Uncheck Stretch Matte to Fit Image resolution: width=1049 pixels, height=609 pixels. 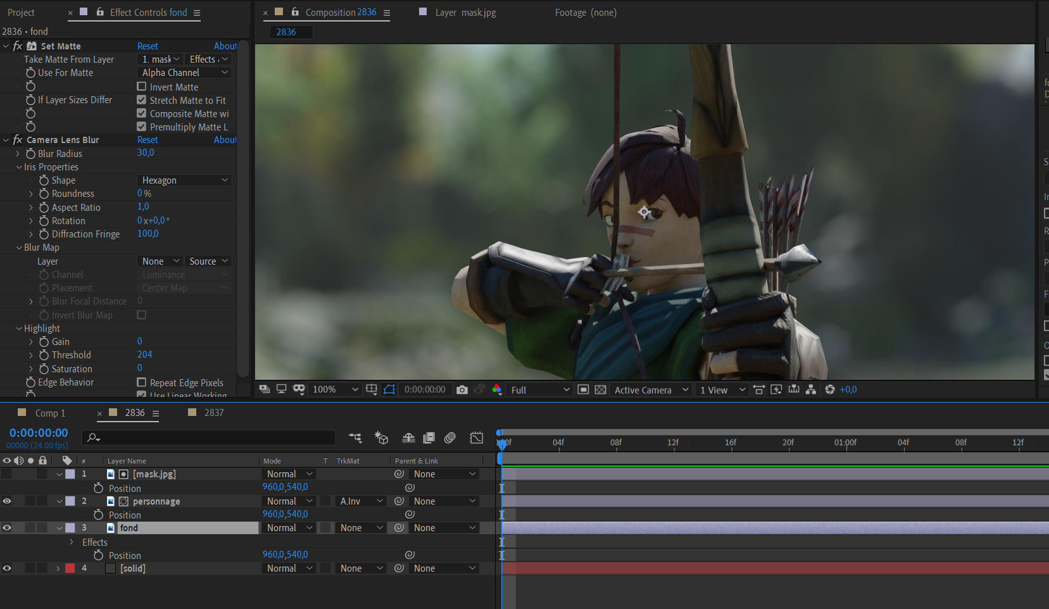[x=142, y=100]
